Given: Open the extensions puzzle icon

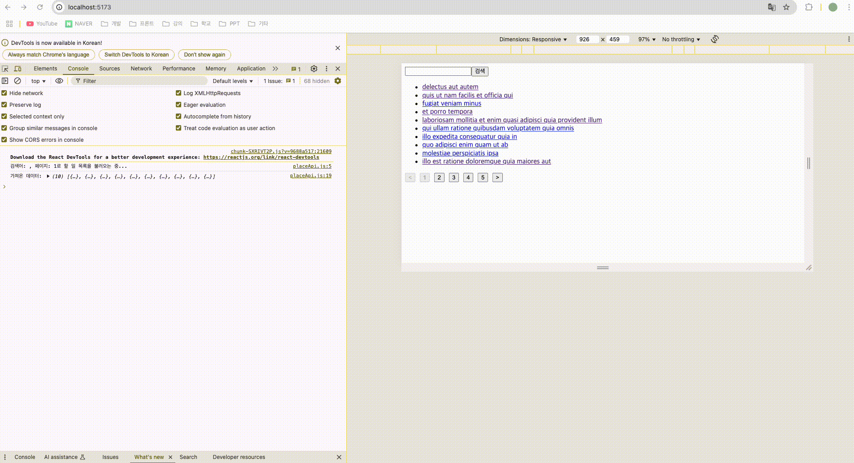Looking at the screenshot, I should pyautogui.click(x=809, y=7).
